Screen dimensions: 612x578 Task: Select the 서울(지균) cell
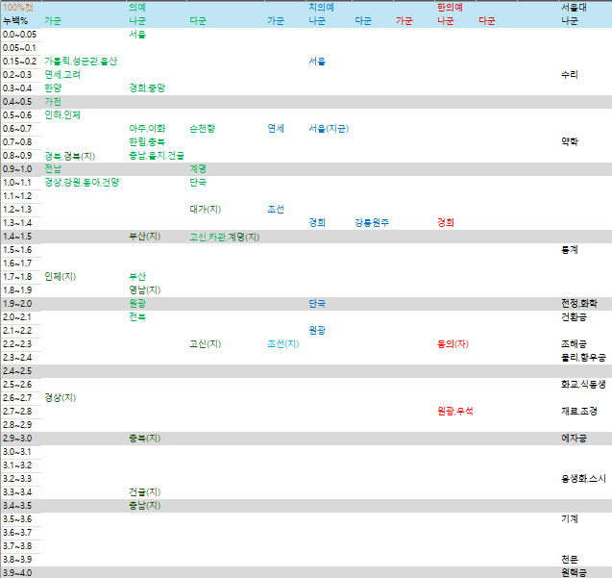(x=329, y=128)
